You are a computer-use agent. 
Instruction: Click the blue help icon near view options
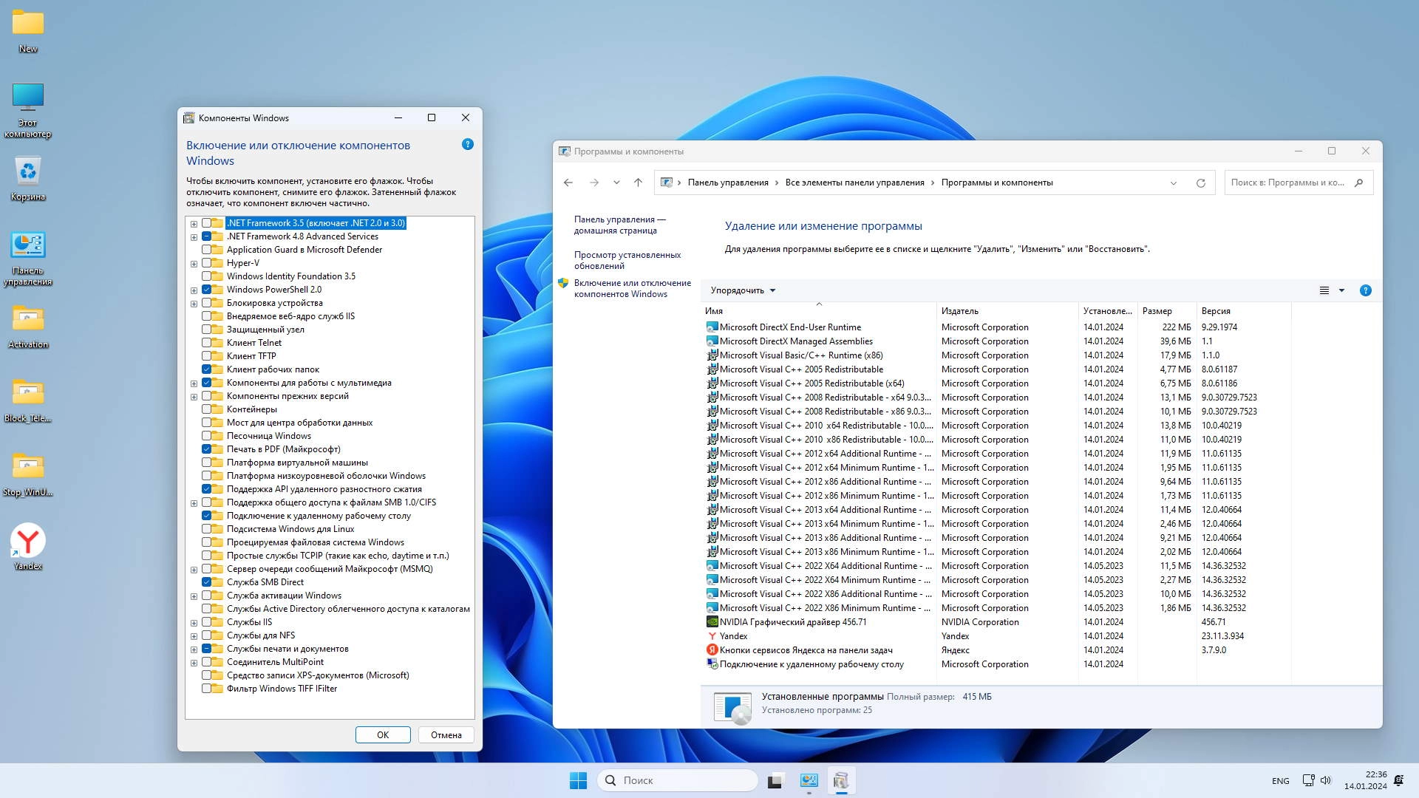click(1365, 290)
